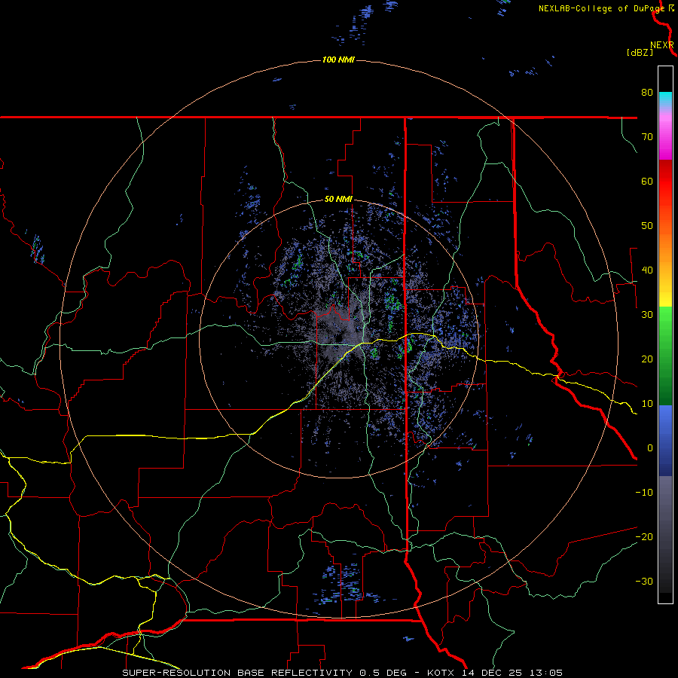Screen dimensions: 678x678
Task: Click the 50 value on dBZ scale
Action: (x=647, y=226)
